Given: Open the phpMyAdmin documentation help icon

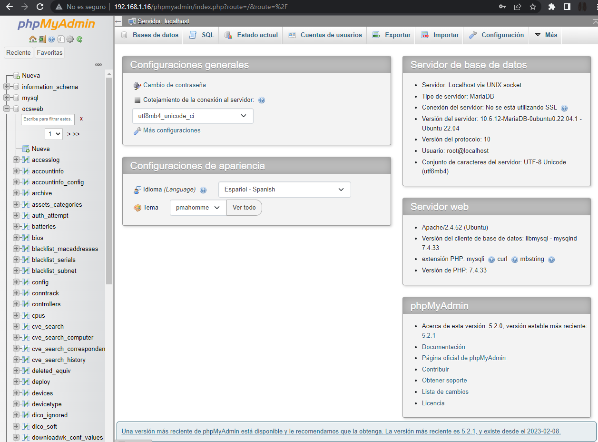Looking at the screenshot, I should tap(51, 40).
